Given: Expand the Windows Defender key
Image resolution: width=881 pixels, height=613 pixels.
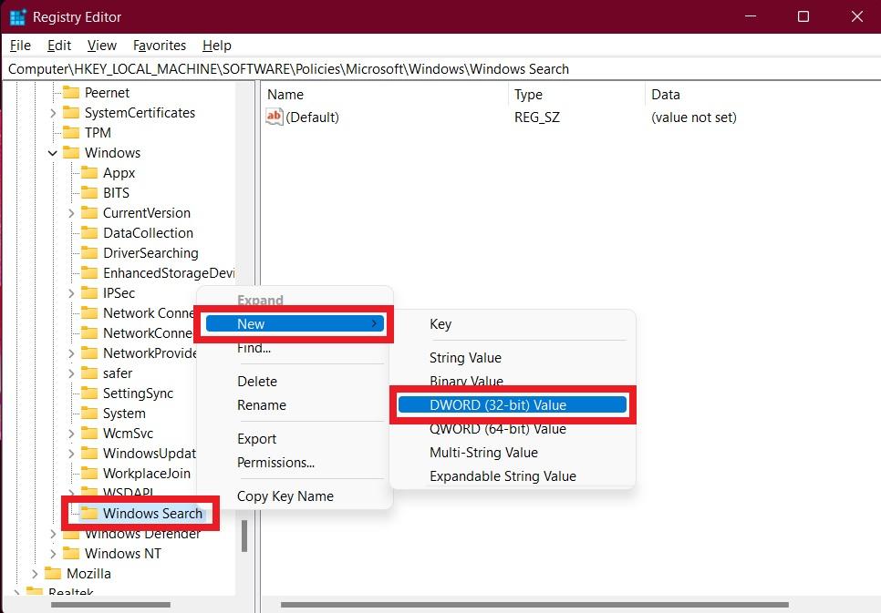Looking at the screenshot, I should [x=53, y=533].
